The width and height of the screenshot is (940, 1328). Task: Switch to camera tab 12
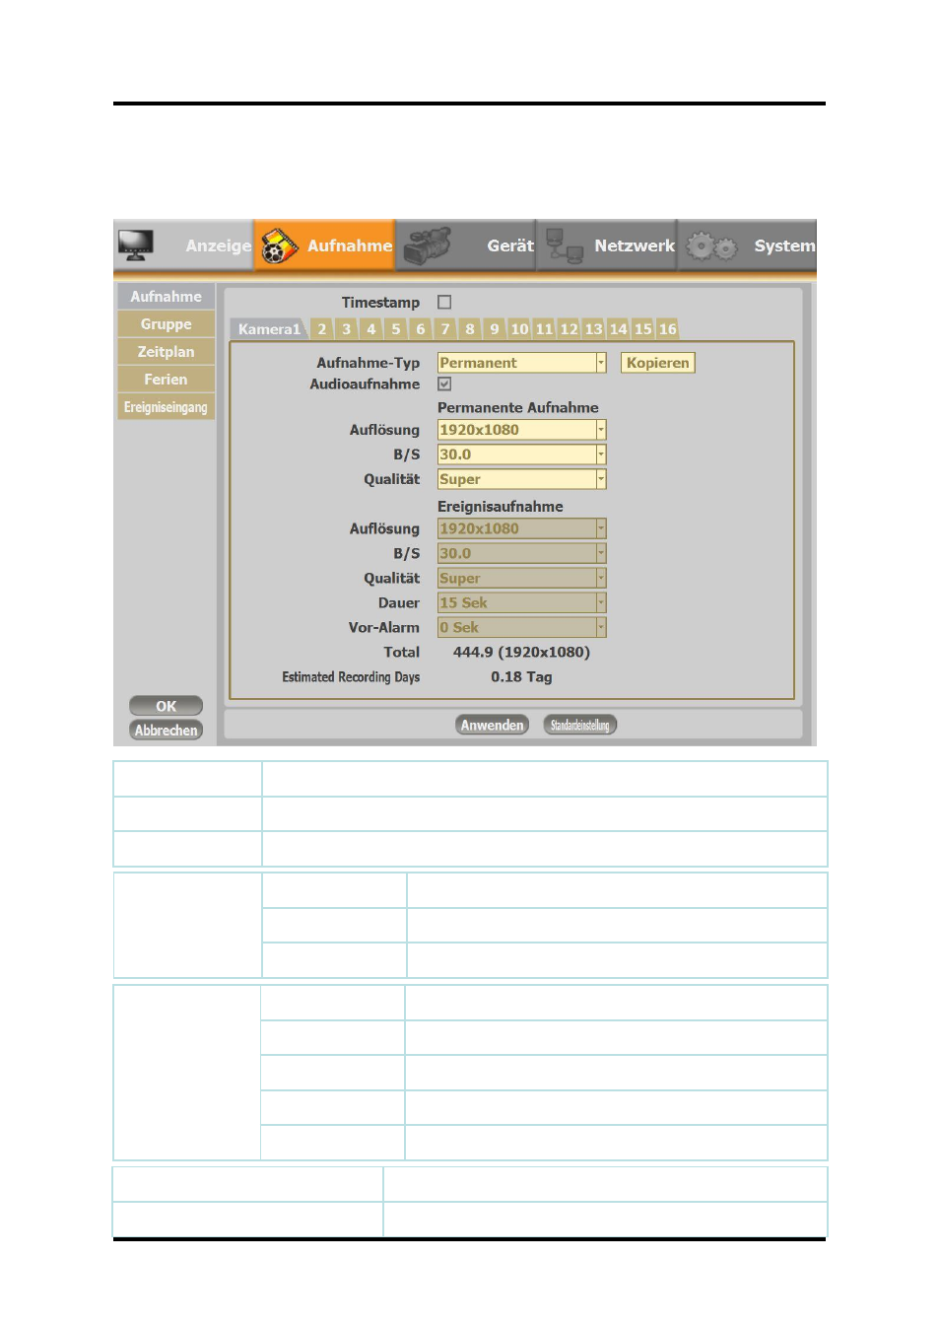(x=569, y=329)
